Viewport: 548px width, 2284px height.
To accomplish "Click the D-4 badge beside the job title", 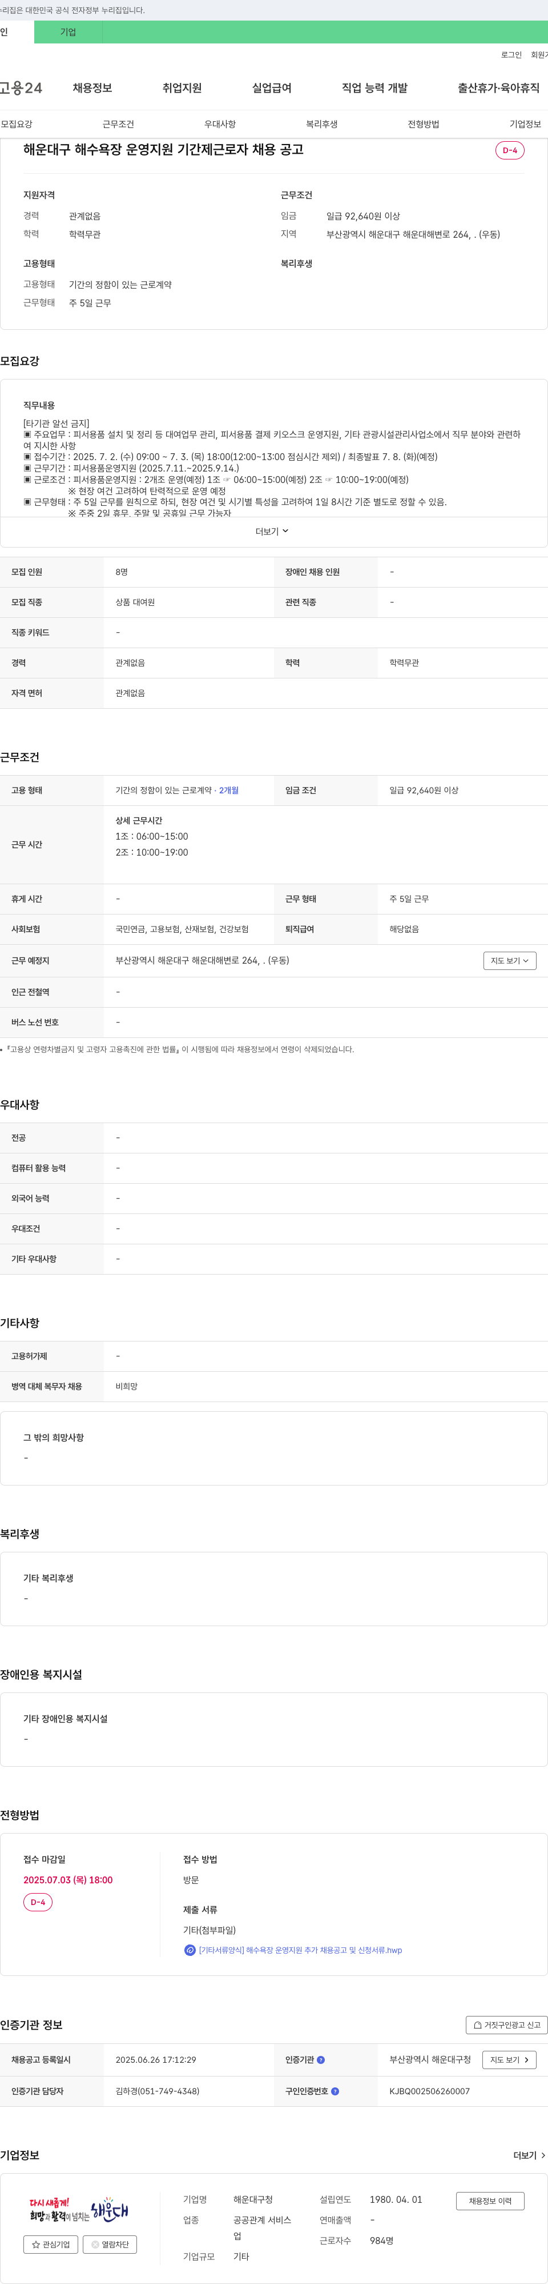I will pyautogui.click(x=510, y=151).
